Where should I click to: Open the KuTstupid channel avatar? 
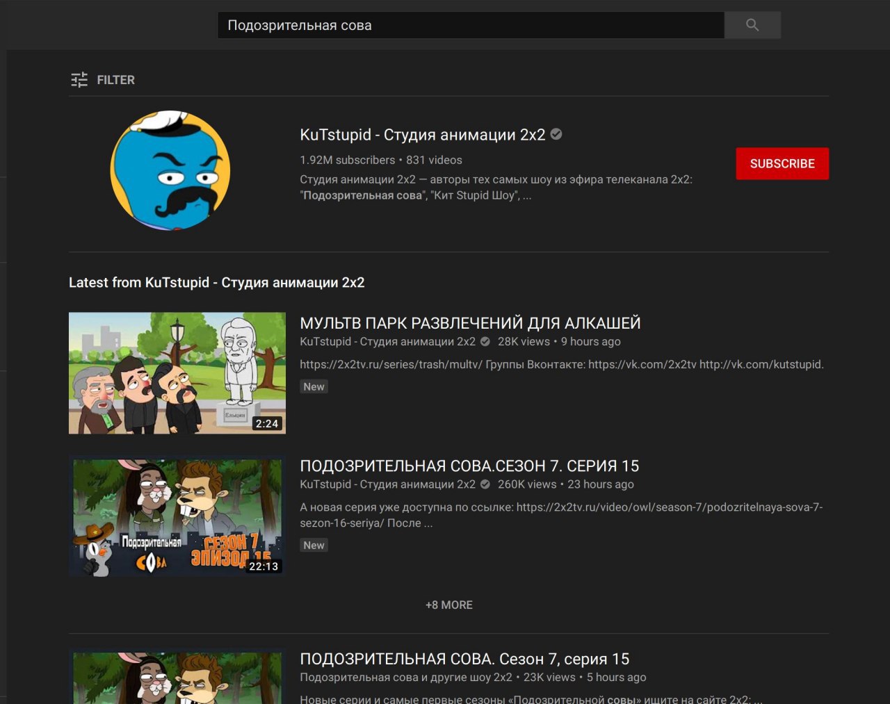[170, 170]
